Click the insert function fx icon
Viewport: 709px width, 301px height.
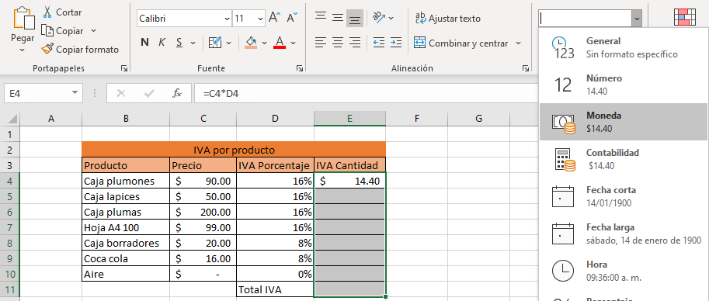coord(177,94)
